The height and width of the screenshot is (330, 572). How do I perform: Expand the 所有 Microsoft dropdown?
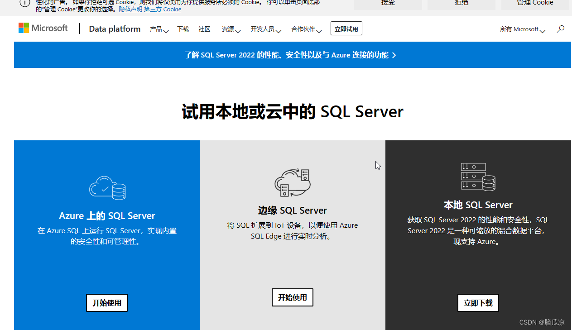(523, 29)
